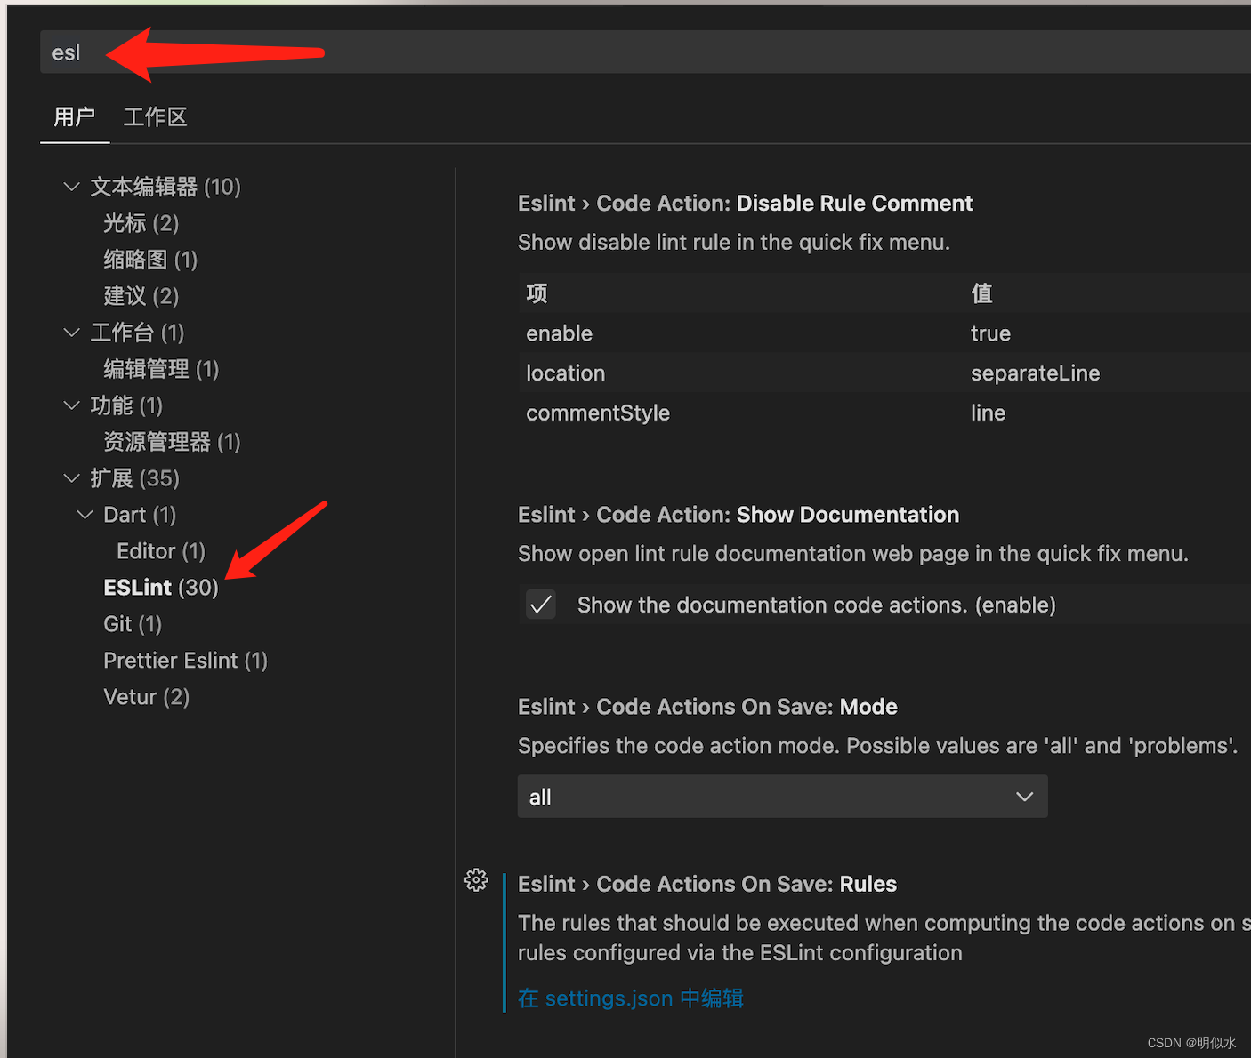Select 编辑管理 (1) in settings tree
1251x1058 pixels.
coord(161,369)
